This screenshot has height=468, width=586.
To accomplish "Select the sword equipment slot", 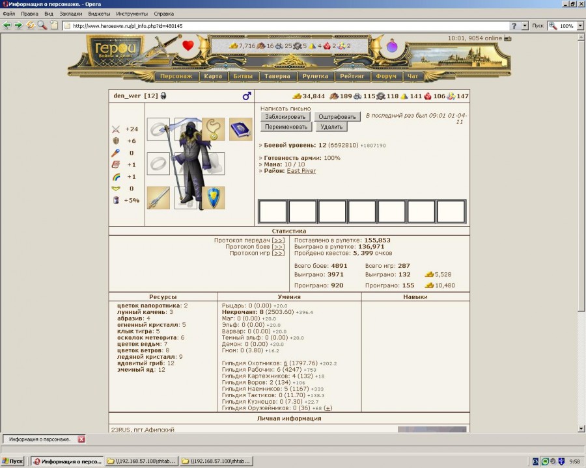I will pyautogui.click(x=158, y=198).
